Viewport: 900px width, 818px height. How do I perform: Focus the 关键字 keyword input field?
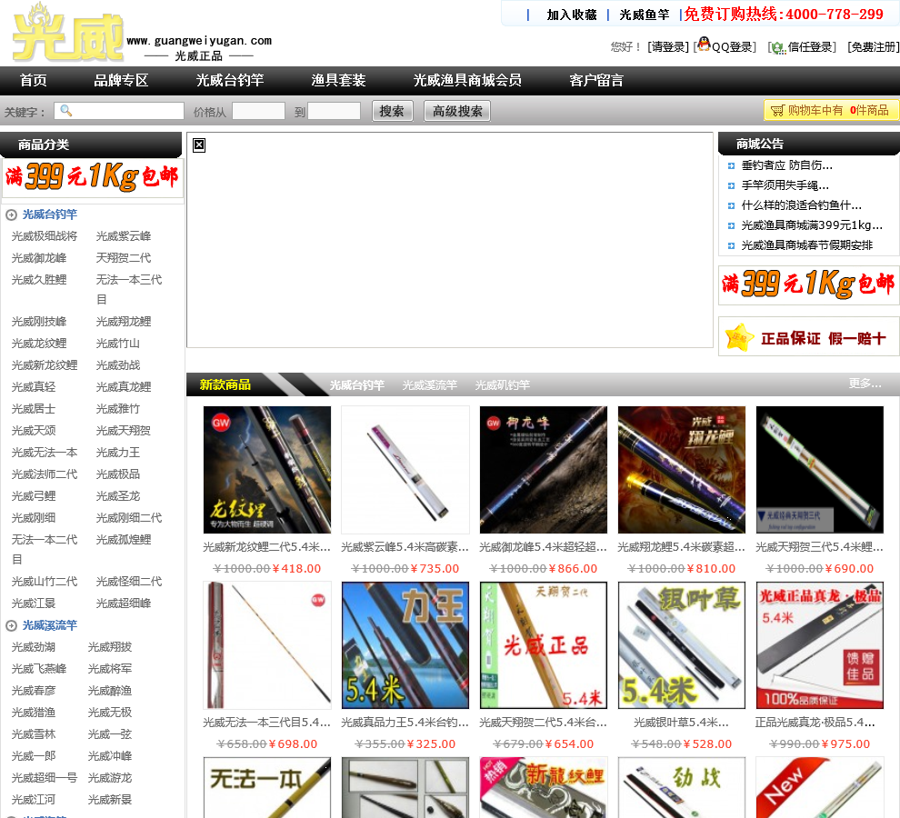click(119, 111)
